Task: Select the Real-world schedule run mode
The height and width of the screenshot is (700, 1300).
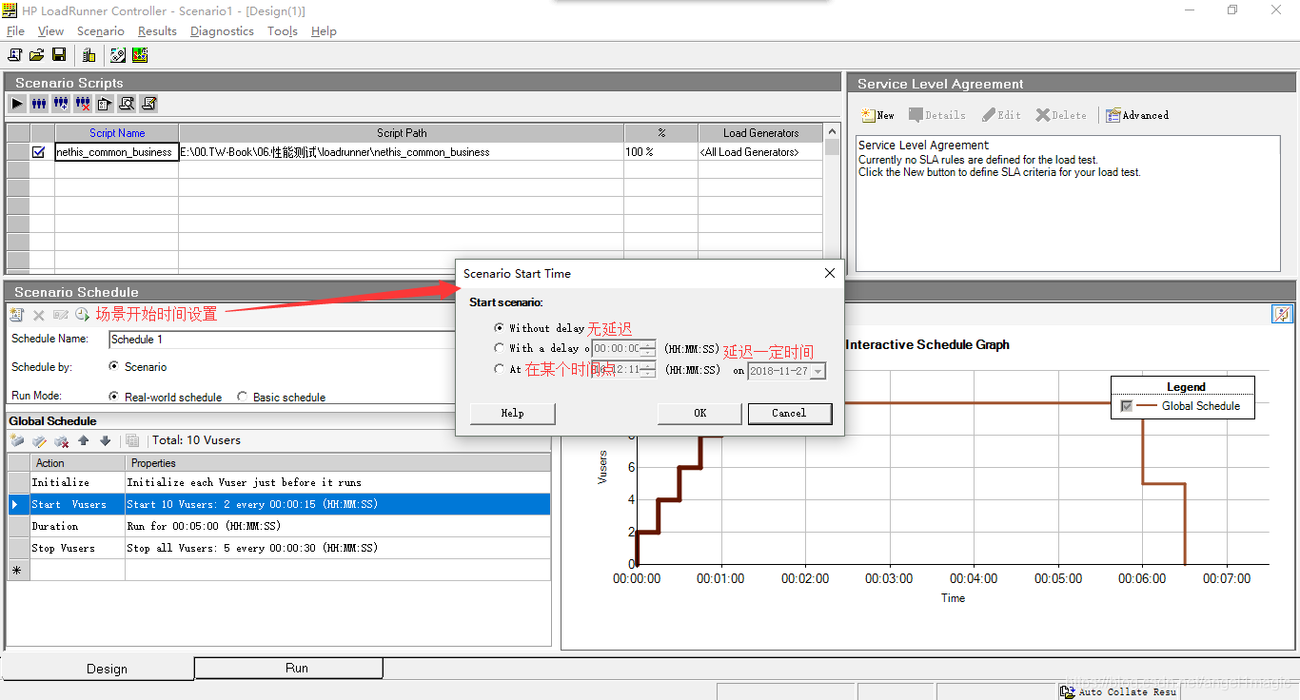Action: click(114, 397)
